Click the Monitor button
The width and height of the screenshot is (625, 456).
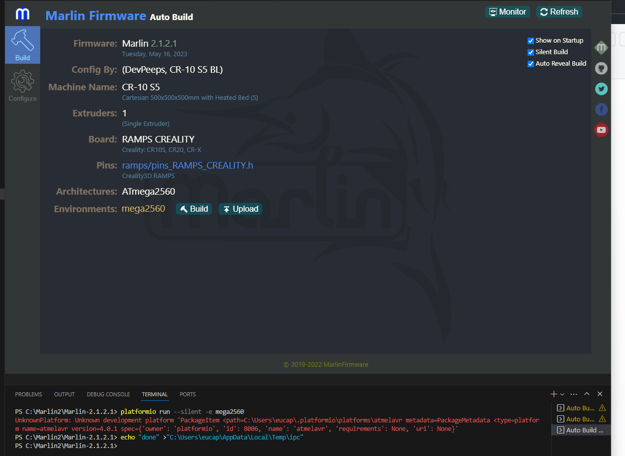507,12
